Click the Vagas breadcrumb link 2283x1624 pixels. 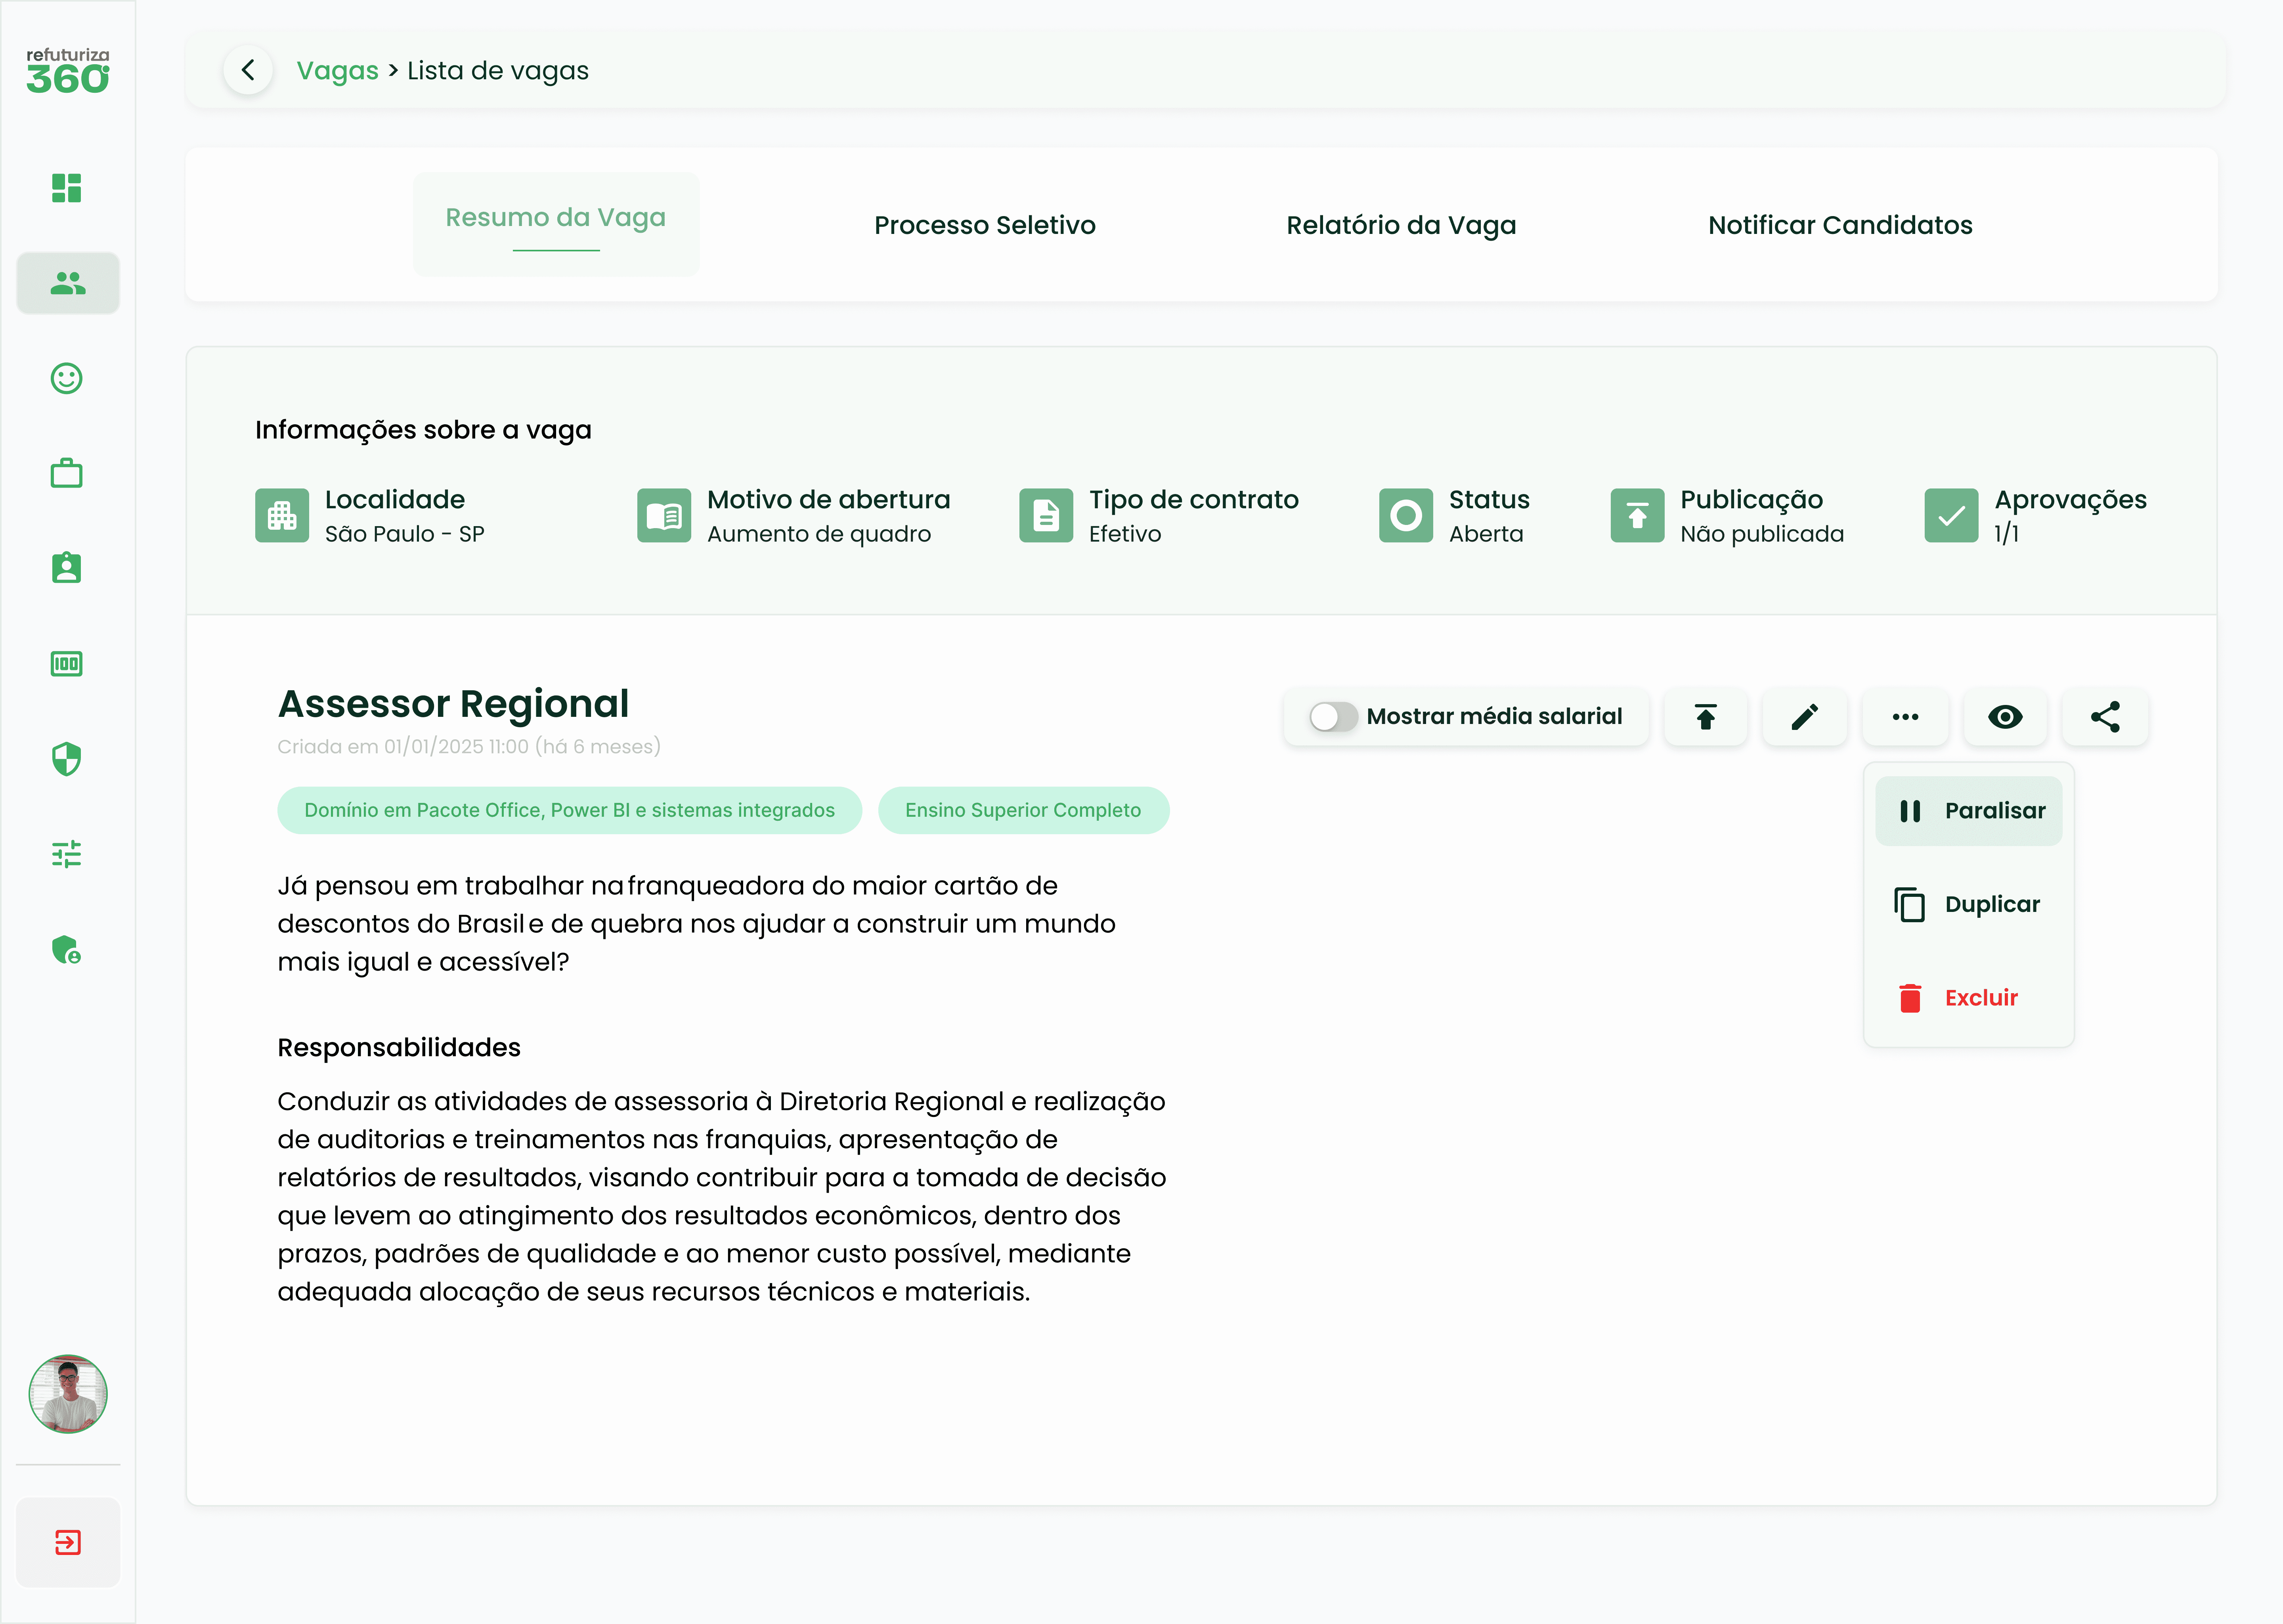coord(337,70)
